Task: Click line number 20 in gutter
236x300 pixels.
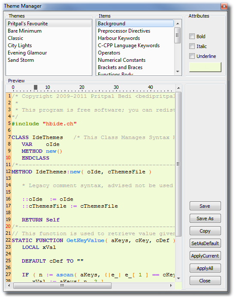Action: (x=8, y=226)
